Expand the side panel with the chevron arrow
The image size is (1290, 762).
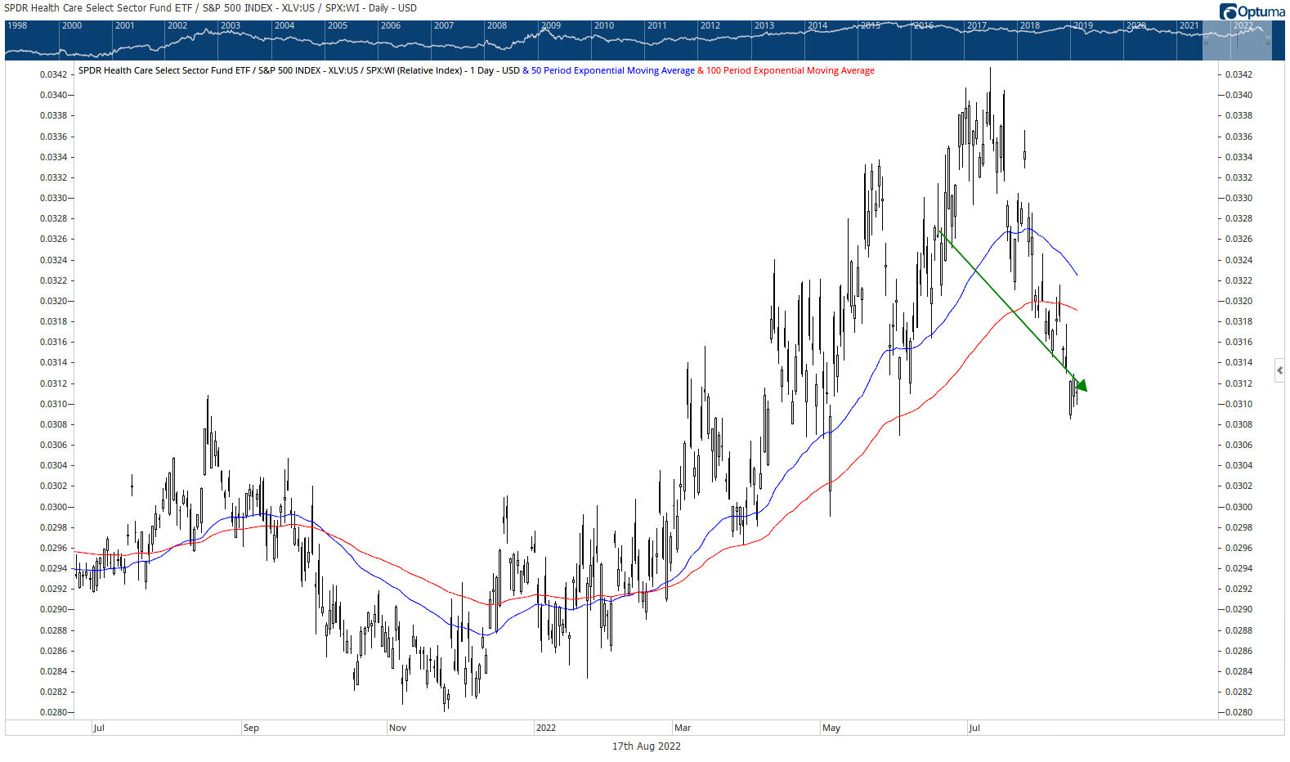pos(1279,370)
